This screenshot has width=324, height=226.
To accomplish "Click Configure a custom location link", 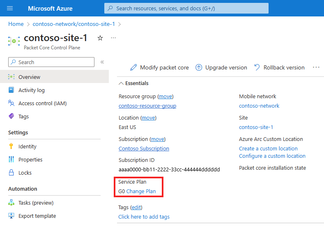I will click(272, 156).
